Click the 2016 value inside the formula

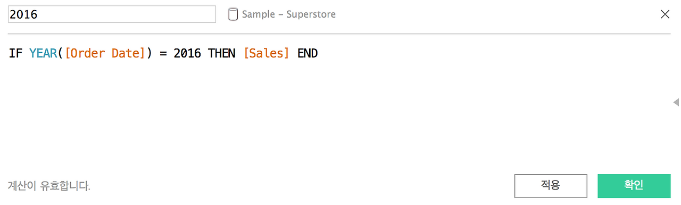pyautogui.click(x=187, y=53)
